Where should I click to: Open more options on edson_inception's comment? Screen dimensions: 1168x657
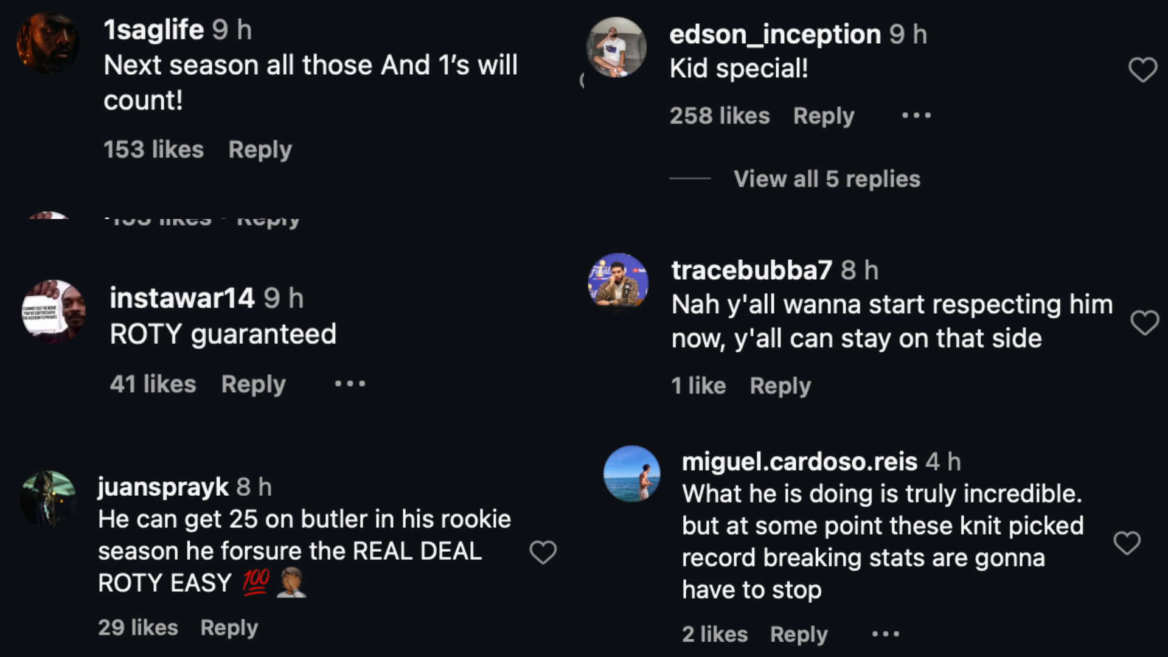[916, 116]
